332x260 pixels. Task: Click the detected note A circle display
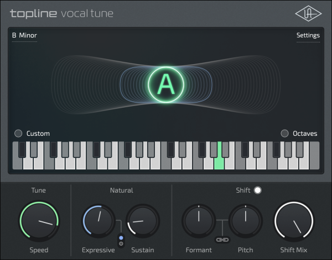pos(166,84)
